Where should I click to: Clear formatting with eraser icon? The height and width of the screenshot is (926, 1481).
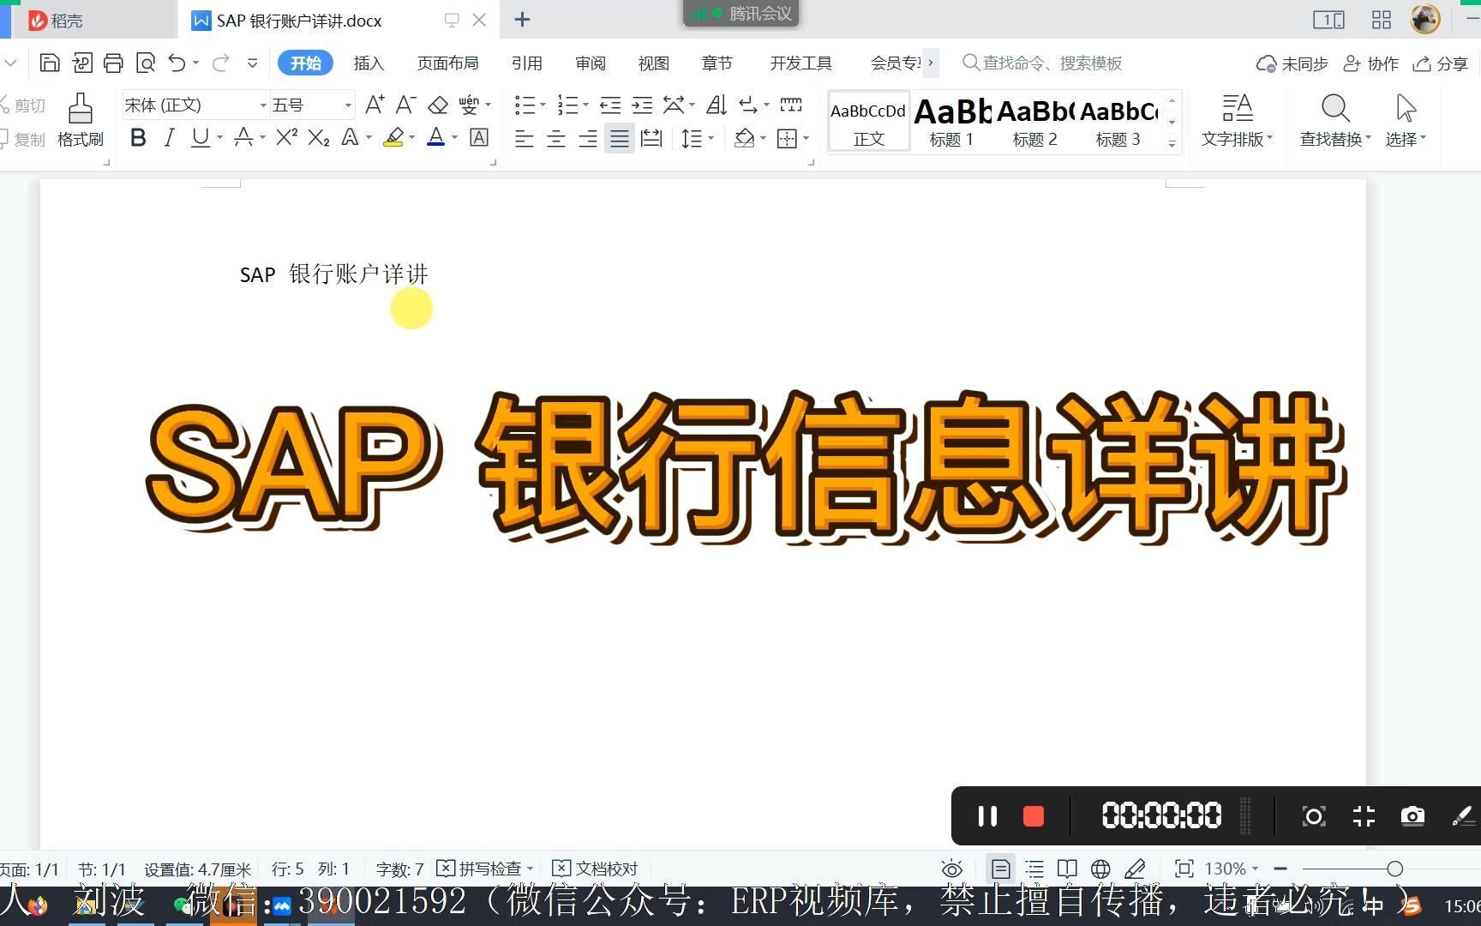click(438, 105)
